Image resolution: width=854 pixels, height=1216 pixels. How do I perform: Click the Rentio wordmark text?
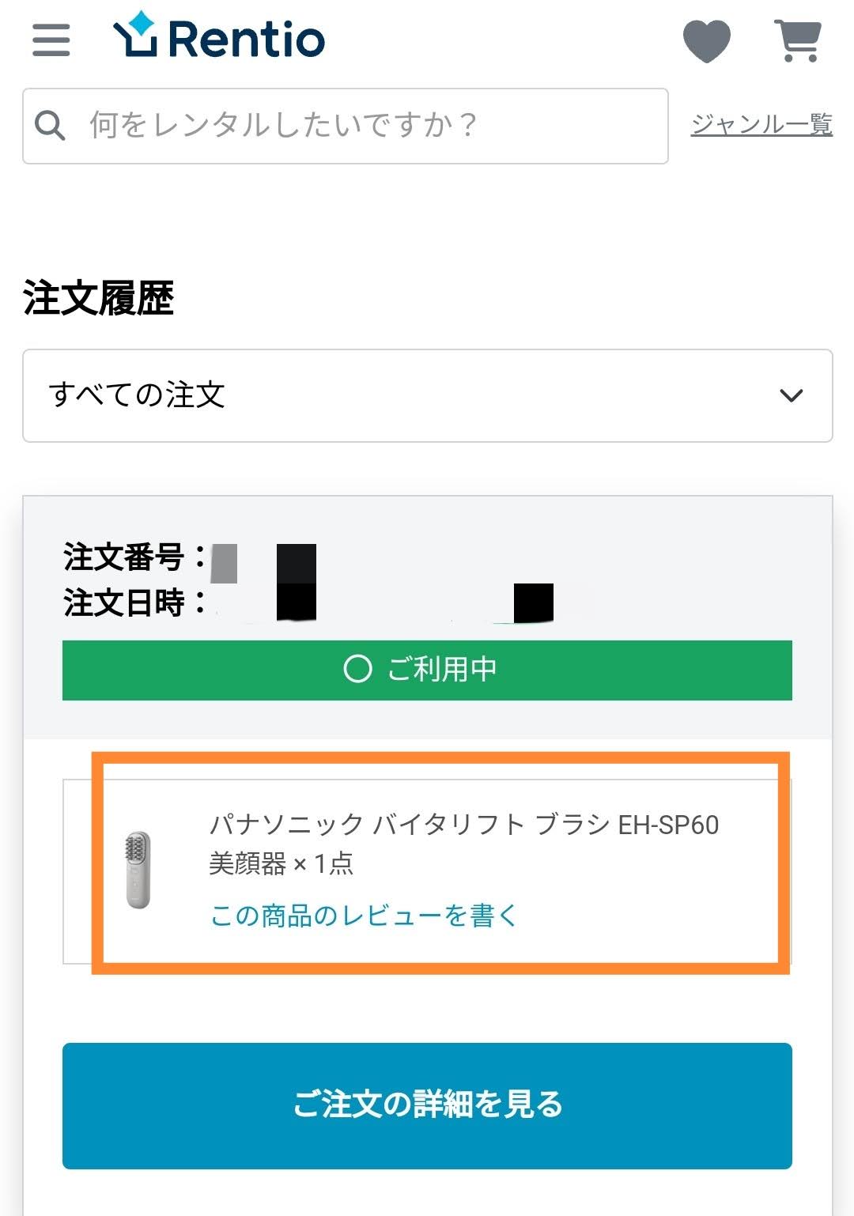click(x=246, y=40)
